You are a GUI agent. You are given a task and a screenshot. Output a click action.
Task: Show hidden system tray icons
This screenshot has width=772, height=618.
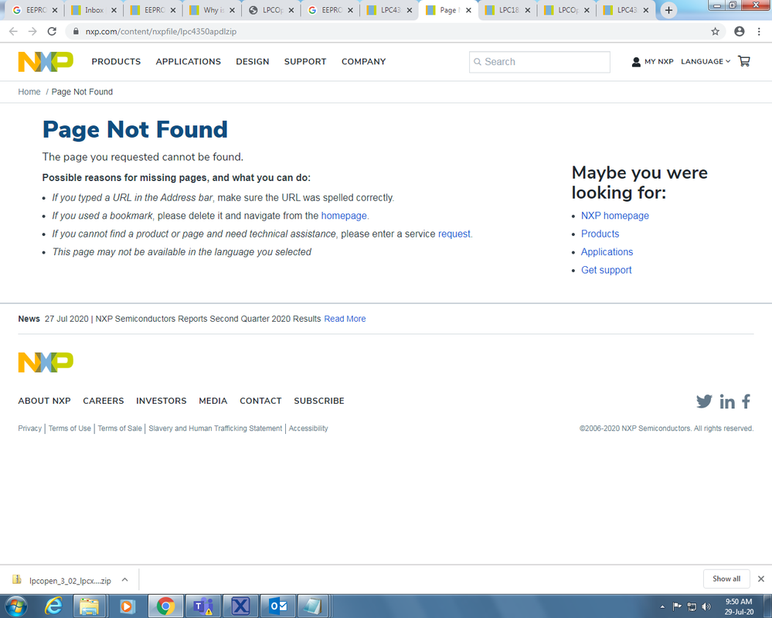[662, 606]
